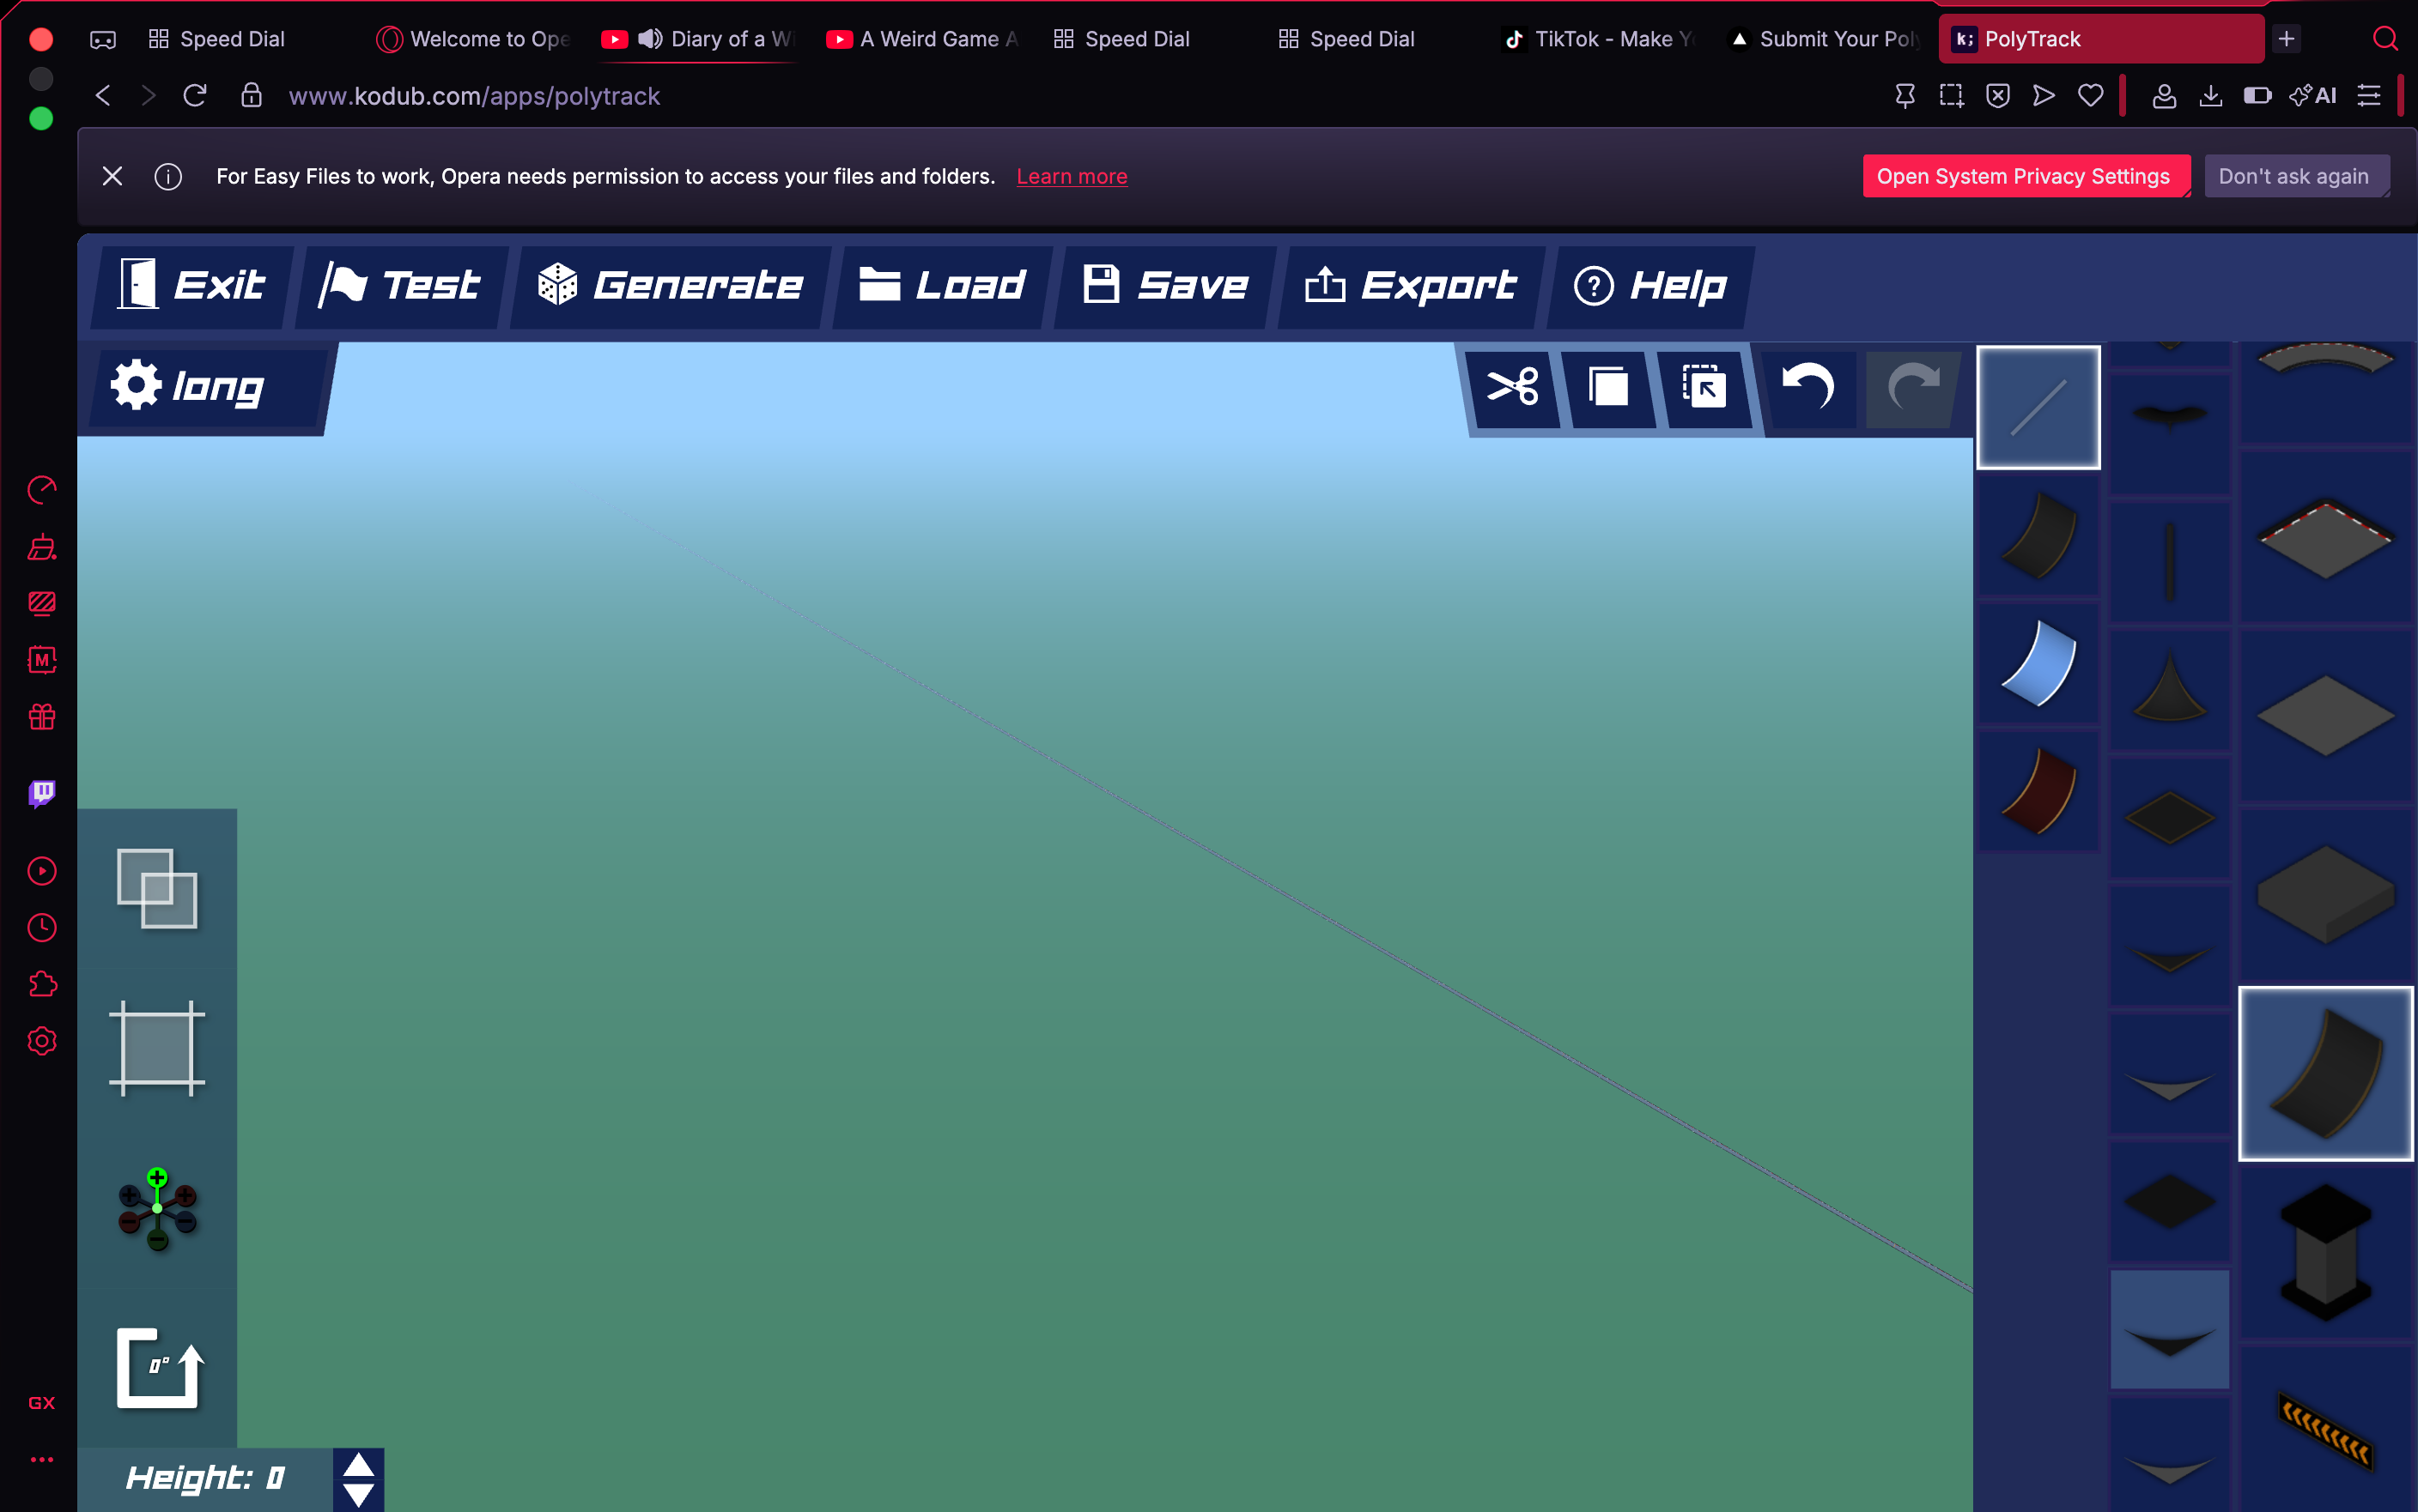This screenshot has height=1512, width=2418.
Task: Redo the last undone edit
Action: pos(1911,387)
